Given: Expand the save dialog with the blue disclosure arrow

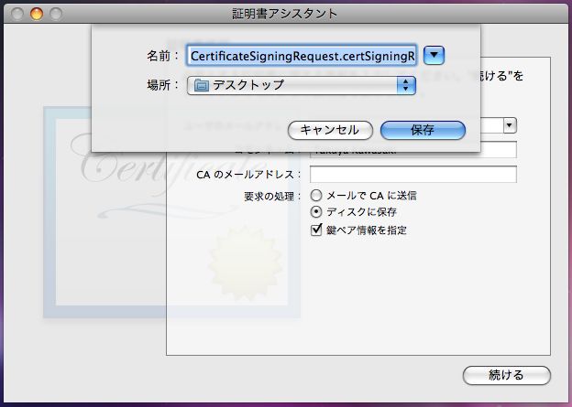Looking at the screenshot, I should tap(434, 56).
